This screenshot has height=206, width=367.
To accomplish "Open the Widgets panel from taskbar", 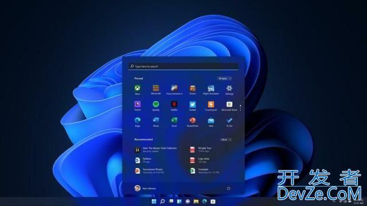I will pos(179,201).
